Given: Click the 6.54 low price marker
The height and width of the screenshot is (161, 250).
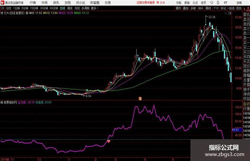Looking at the screenshot, I should pyautogui.click(x=88, y=96).
